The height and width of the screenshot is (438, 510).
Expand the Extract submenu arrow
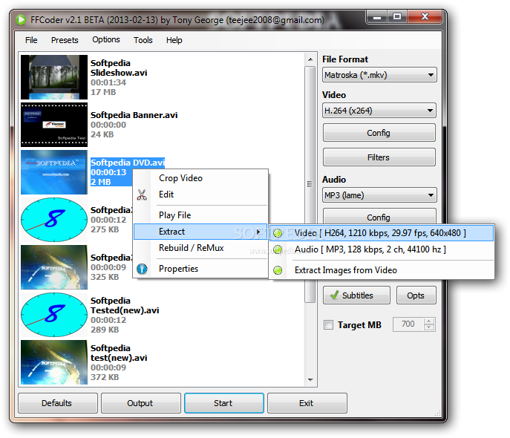[258, 232]
